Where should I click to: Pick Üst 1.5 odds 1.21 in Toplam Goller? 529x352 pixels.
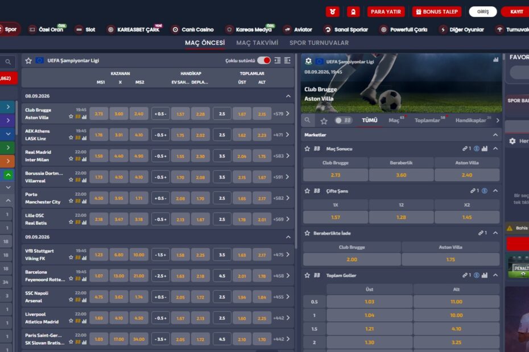[x=369, y=329]
